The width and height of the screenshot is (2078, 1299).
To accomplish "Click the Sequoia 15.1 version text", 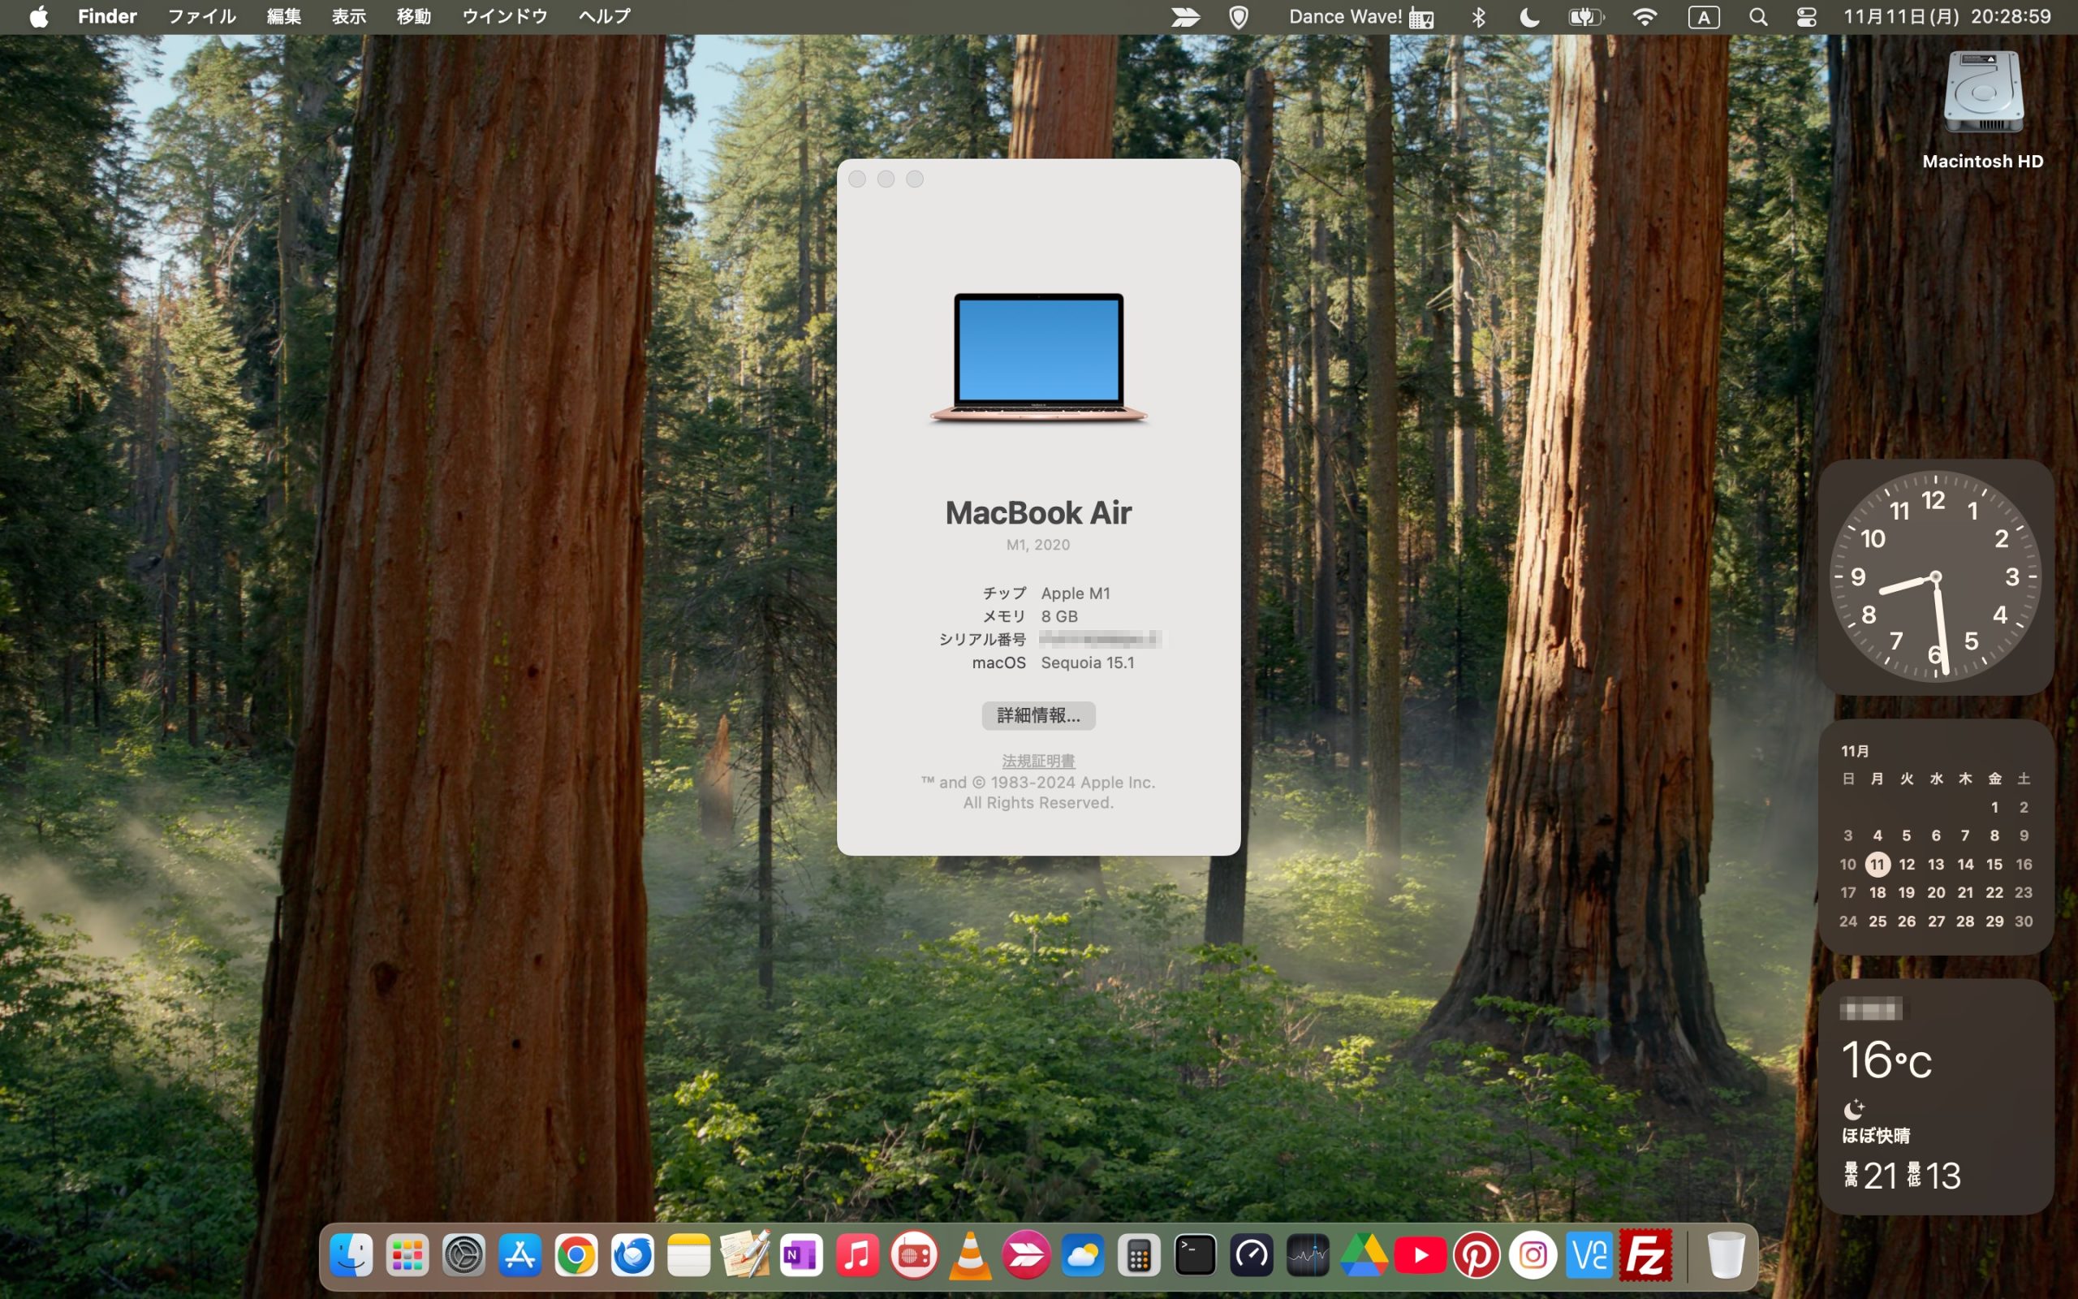I will tap(1087, 662).
